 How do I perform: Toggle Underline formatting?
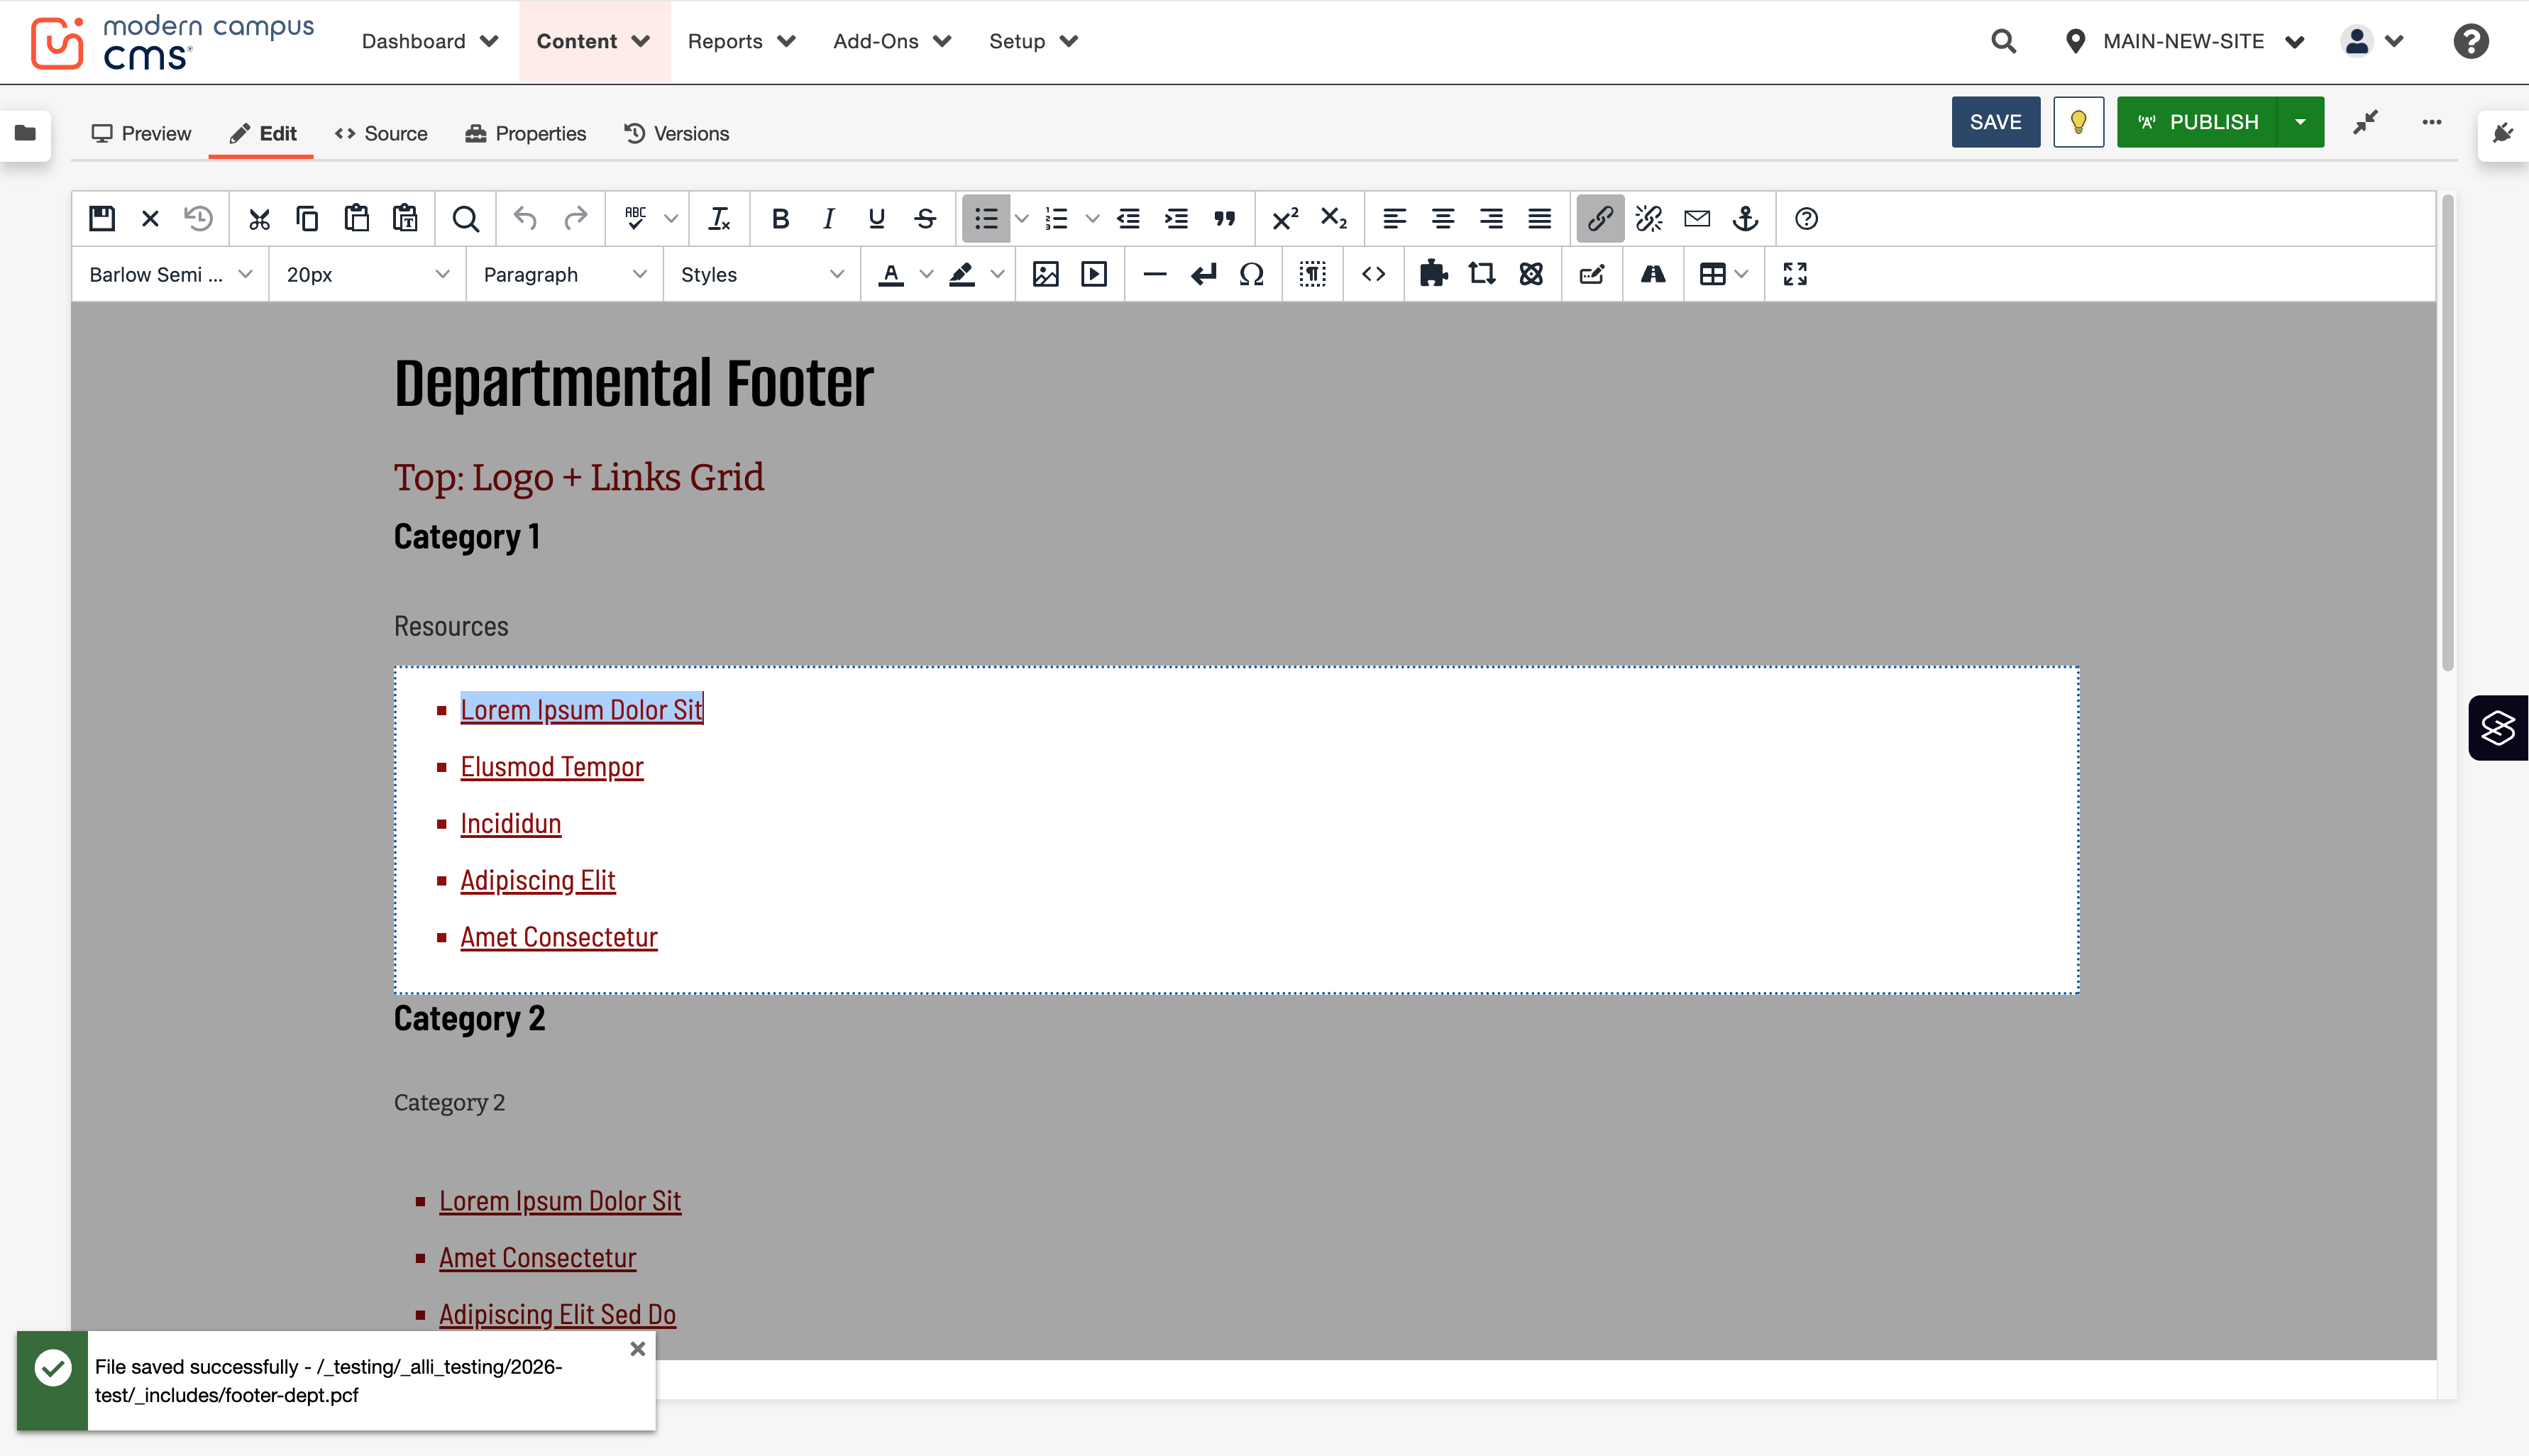(x=877, y=218)
